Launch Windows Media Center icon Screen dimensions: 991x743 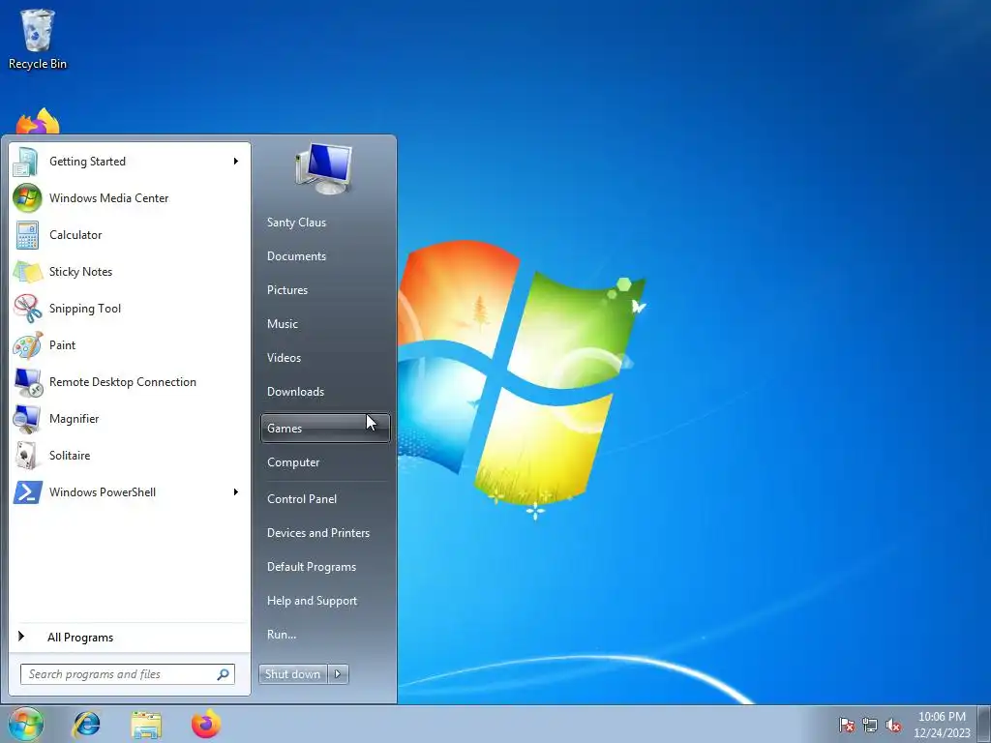tap(27, 198)
